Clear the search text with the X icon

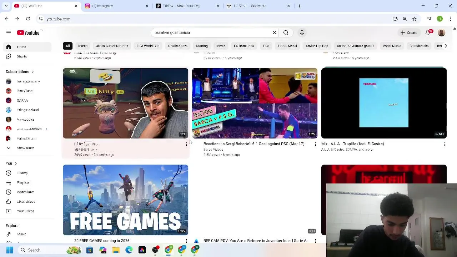point(274,32)
